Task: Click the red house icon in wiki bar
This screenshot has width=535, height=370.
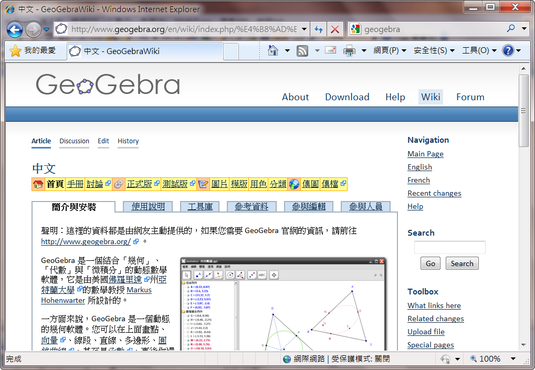Action: click(x=38, y=184)
